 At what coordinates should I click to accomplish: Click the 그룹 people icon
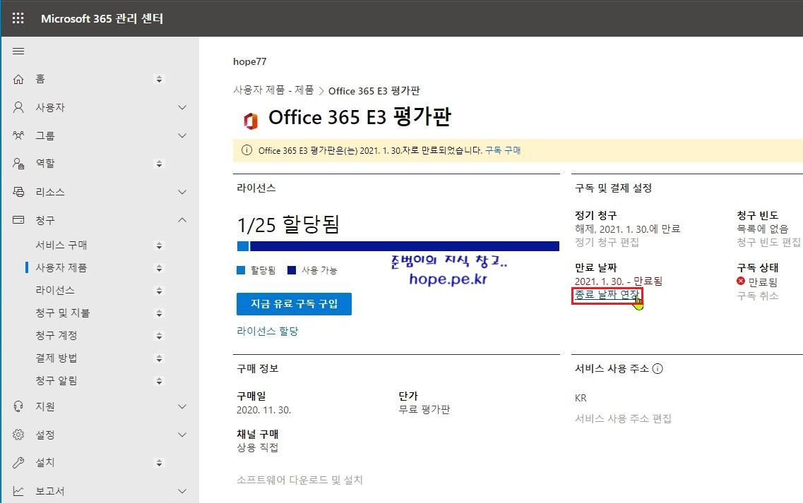(x=18, y=135)
